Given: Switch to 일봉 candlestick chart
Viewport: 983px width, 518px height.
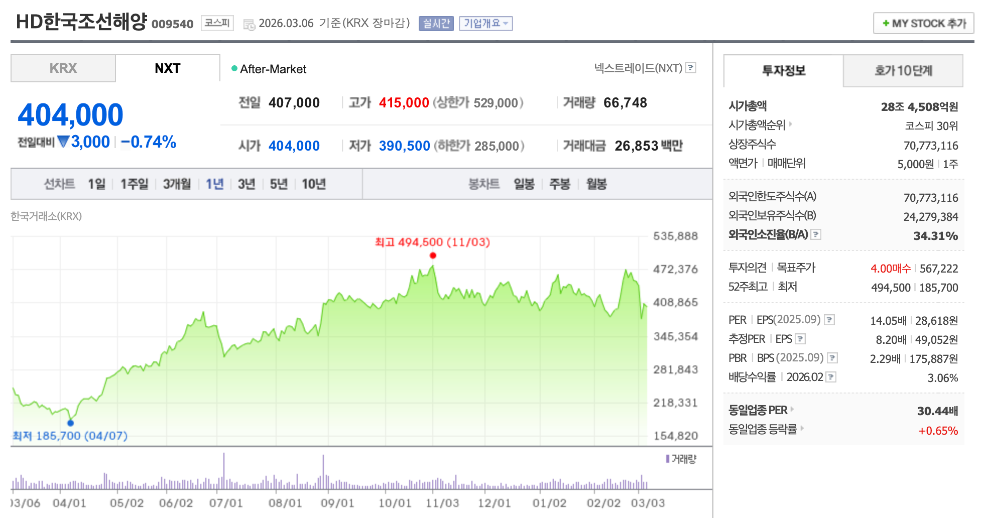Looking at the screenshot, I should point(524,184).
